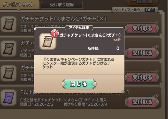Screen dimensions: 168x119
Task: Click the ガチャチケット(くまさんCPガチャ)×1 row title
Action: pos(63,19)
